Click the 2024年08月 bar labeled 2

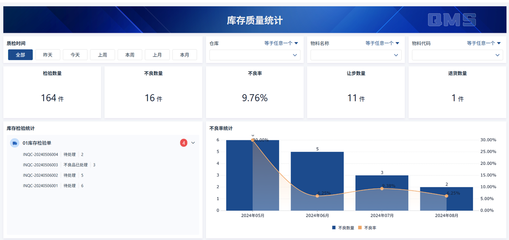point(447,198)
